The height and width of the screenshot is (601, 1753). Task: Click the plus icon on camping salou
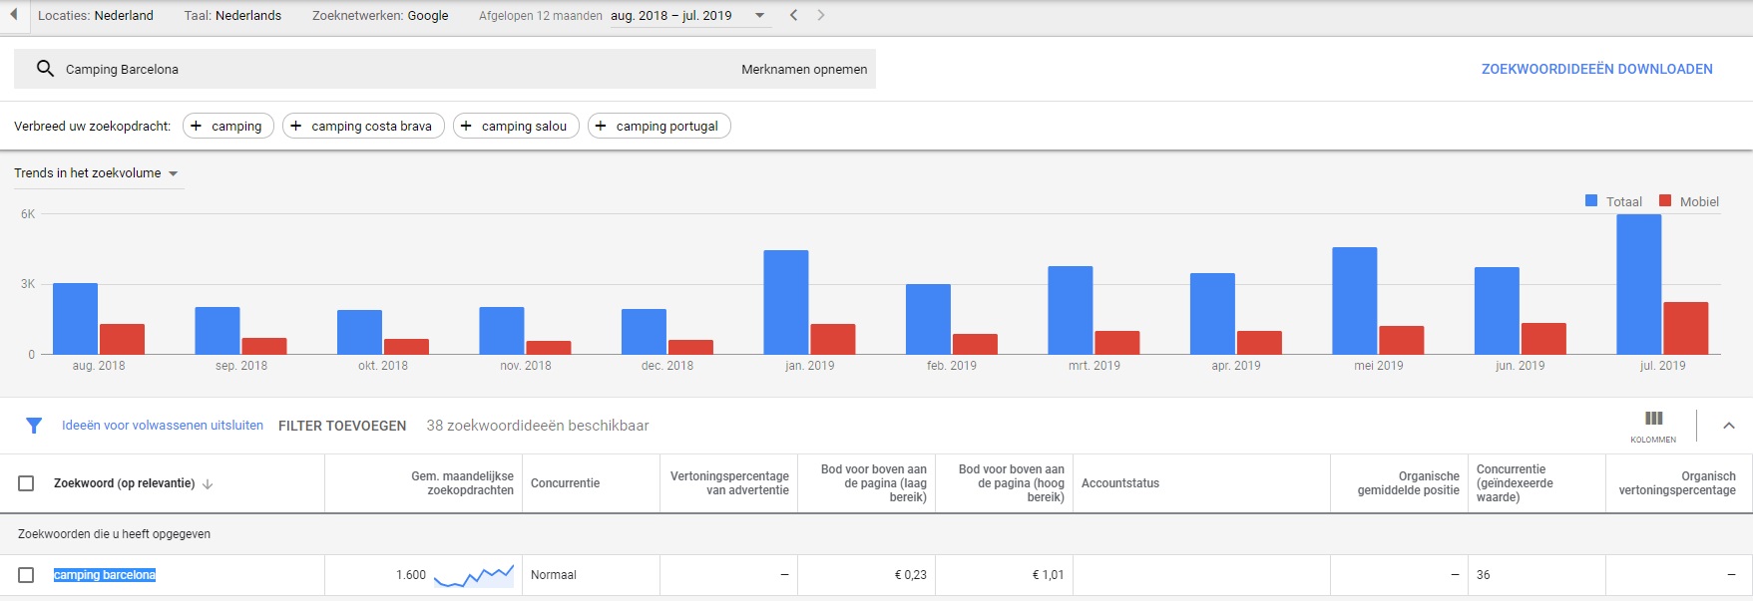[466, 126]
